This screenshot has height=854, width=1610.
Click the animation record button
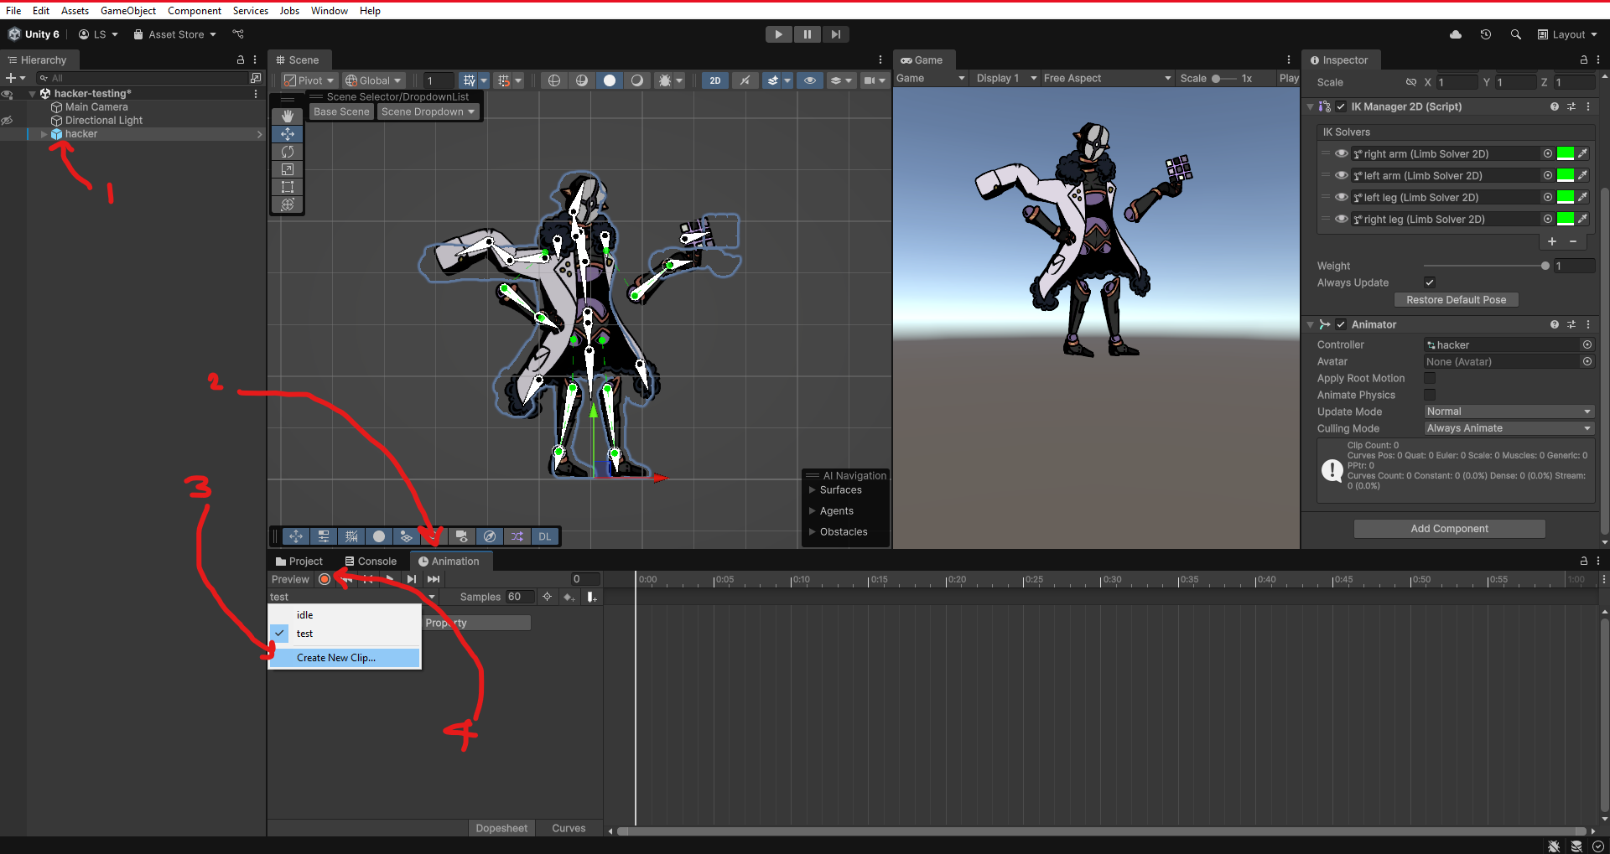click(325, 579)
